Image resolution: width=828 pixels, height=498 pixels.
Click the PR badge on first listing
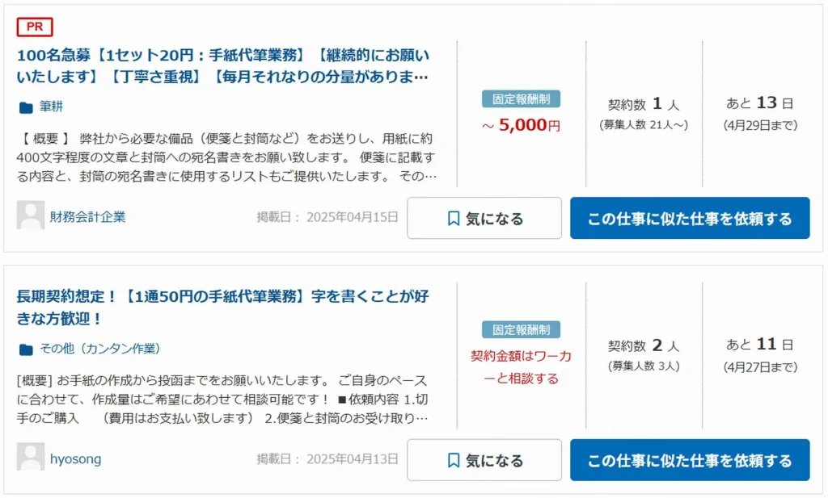[x=35, y=27]
